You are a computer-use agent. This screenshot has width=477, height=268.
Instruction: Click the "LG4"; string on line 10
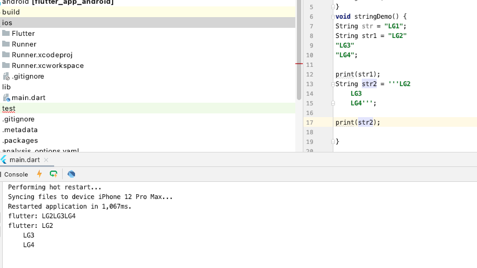pos(346,55)
